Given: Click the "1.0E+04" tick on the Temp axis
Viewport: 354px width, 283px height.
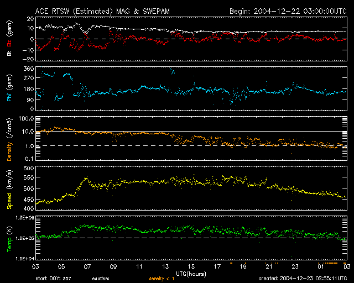Looking at the screenshot, I should (x=25, y=259).
